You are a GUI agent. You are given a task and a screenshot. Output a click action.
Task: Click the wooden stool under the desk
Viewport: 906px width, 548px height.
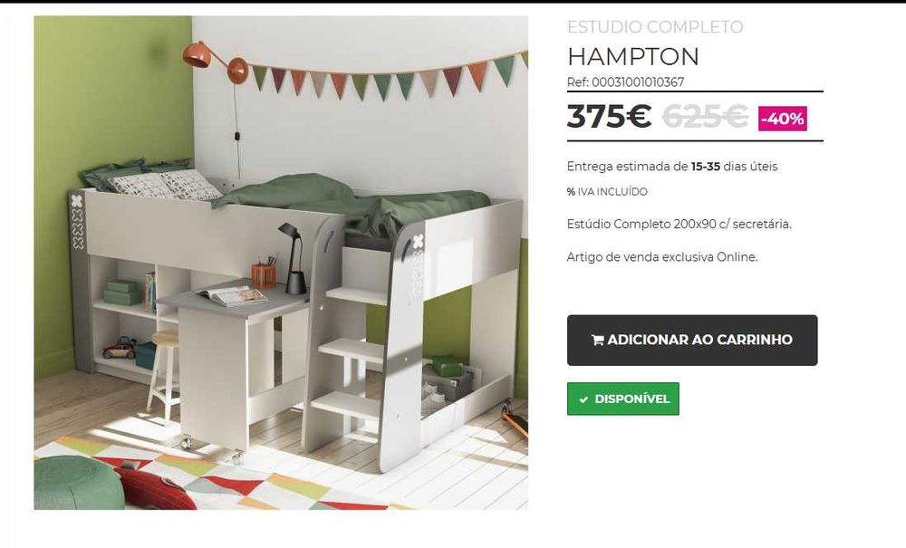coord(163,372)
